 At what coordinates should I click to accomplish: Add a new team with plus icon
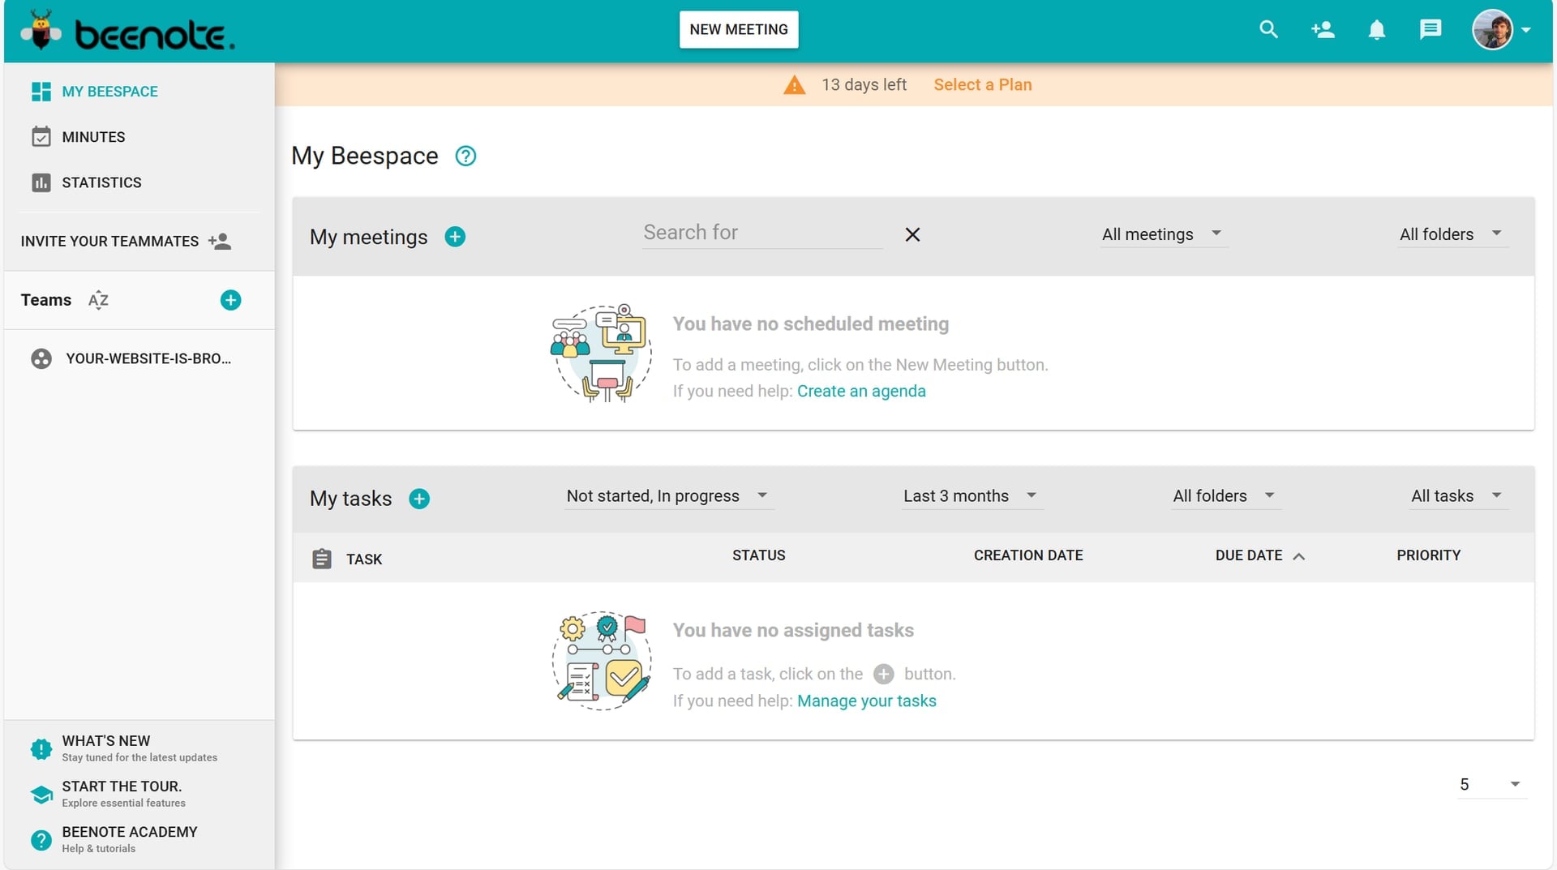click(230, 300)
